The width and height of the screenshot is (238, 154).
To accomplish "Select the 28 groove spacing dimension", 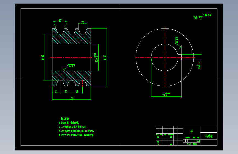I will pos(77,92).
